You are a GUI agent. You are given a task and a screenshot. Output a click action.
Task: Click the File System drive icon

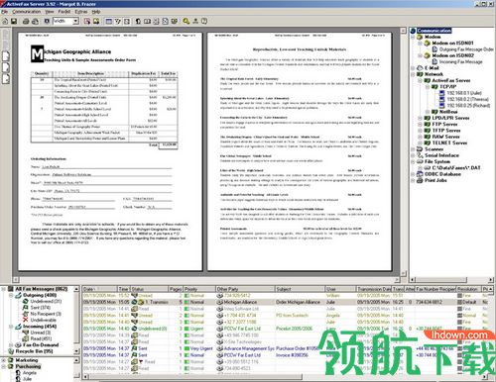click(x=420, y=161)
